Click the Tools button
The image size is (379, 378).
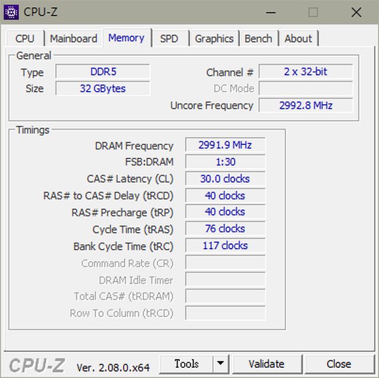(186, 364)
